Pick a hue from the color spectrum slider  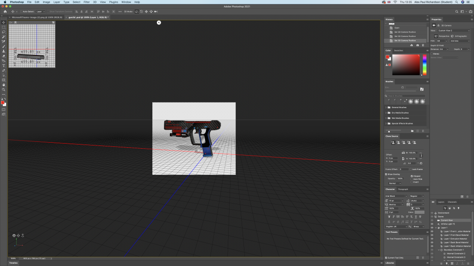tap(424, 65)
